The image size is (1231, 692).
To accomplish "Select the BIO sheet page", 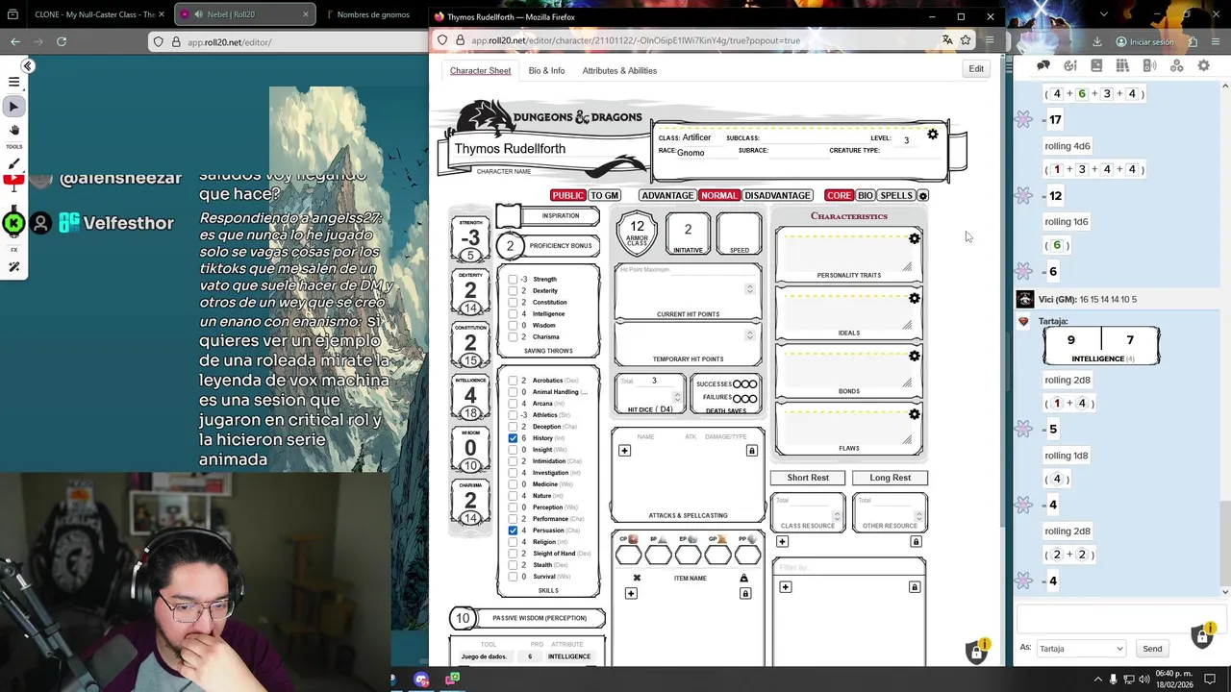I will click(x=865, y=196).
